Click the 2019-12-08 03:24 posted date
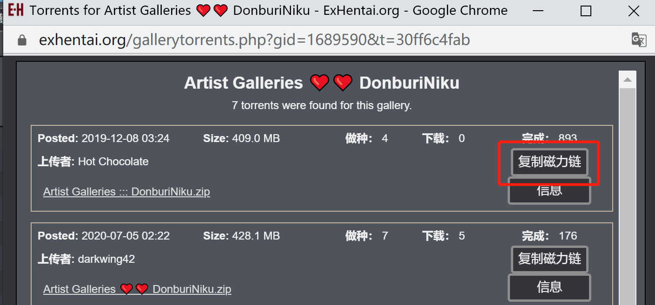655x305 pixels. [126, 138]
